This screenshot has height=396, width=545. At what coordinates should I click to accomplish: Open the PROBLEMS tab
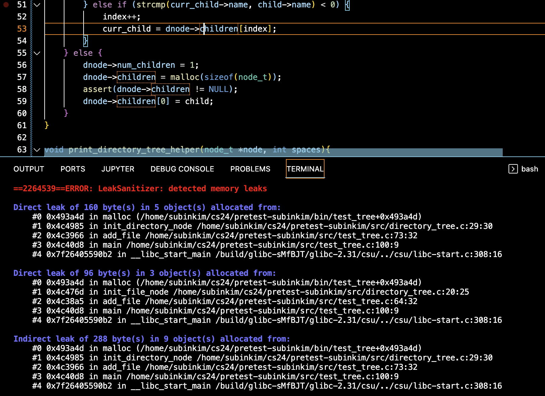[250, 169]
